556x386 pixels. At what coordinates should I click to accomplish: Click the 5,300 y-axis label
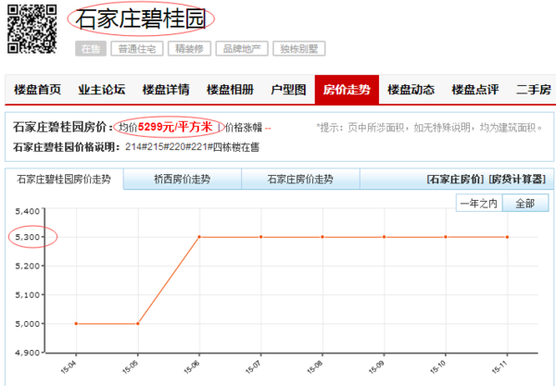(27, 237)
